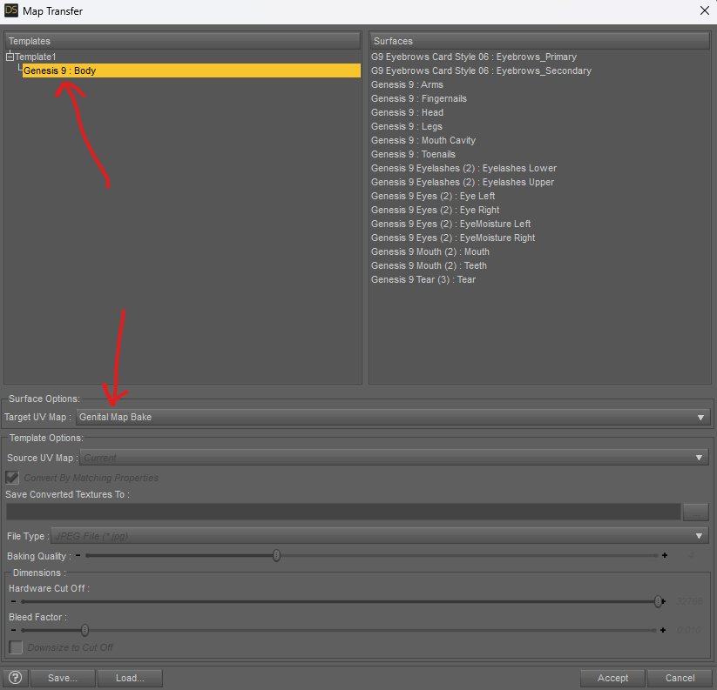Collapse the Template1 tree node
The width and height of the screenshot is (717, 690).
tap(10, 57)
